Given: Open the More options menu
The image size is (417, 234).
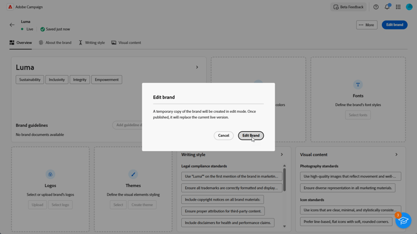Looking at the screenshot, I should [x=367, y=24].
